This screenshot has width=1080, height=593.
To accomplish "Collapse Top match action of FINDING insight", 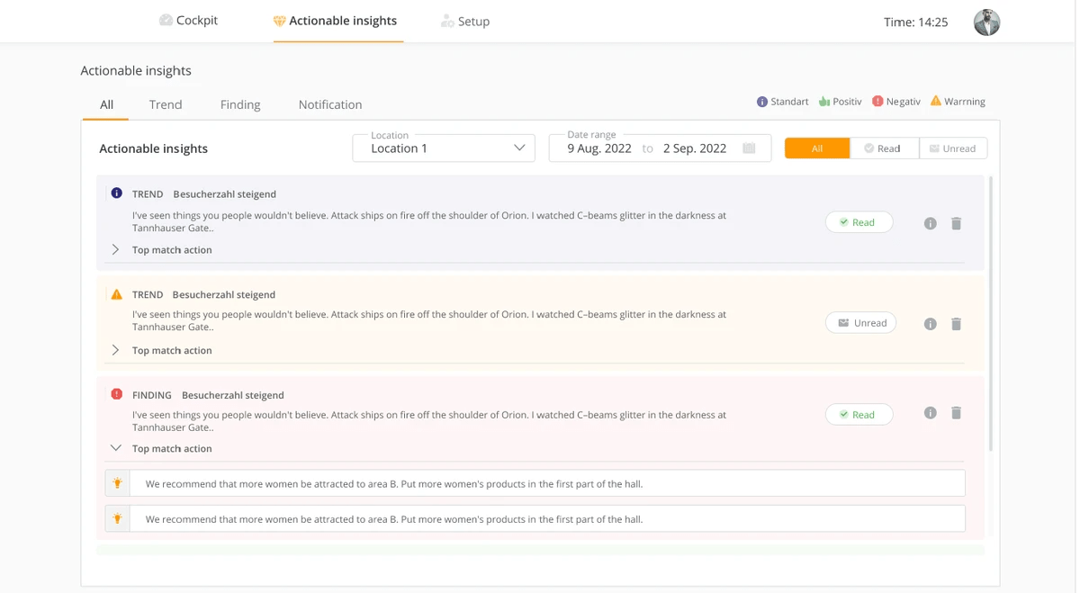I will click(115, 448).
